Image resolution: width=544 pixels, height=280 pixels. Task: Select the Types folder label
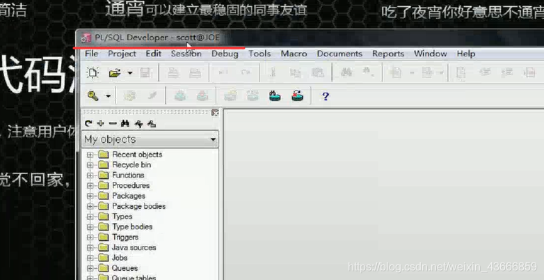(x=122, y=217)
